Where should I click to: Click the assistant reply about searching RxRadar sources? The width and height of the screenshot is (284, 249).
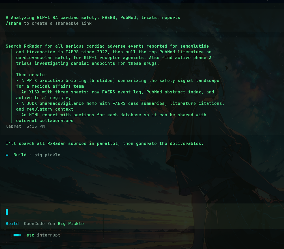[104, 144]
